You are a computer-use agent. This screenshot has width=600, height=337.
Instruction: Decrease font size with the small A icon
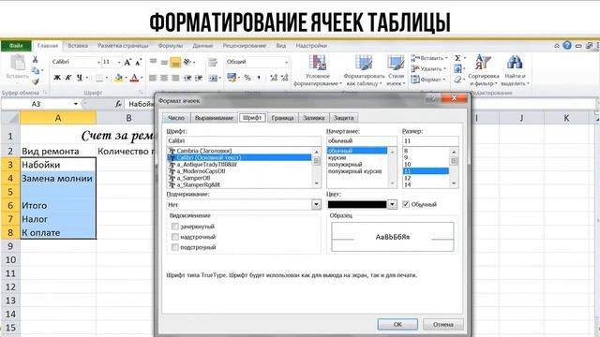139,62
